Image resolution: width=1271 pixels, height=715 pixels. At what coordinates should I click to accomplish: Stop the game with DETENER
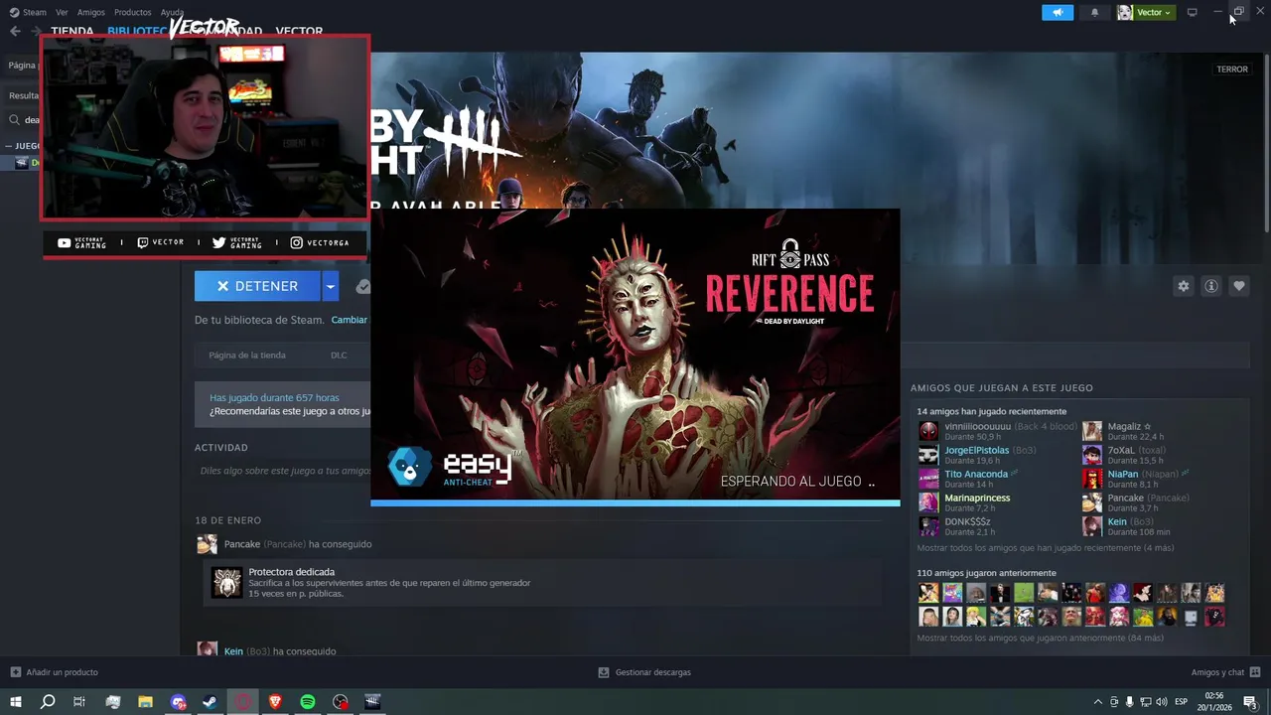point(257,286)
